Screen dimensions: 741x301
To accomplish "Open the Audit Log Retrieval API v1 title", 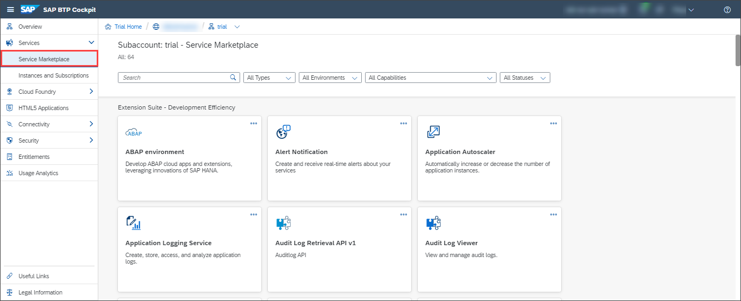I will (316, 243).
